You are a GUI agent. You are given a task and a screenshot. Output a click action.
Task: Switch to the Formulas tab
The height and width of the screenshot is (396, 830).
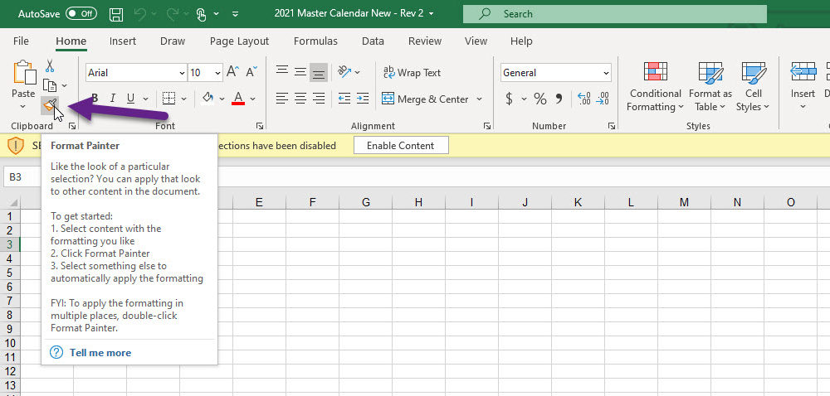click(315, 41)
